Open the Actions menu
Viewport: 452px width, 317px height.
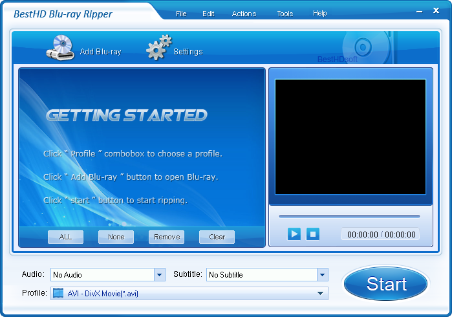(244, 14)
